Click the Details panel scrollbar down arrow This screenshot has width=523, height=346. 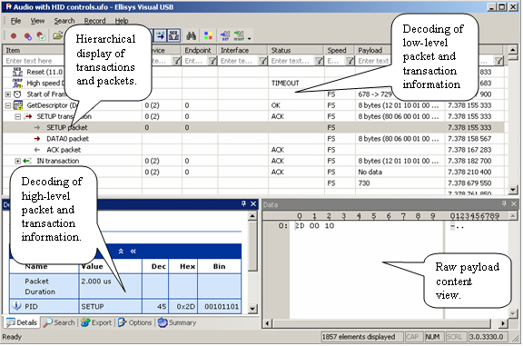[252, 308]
